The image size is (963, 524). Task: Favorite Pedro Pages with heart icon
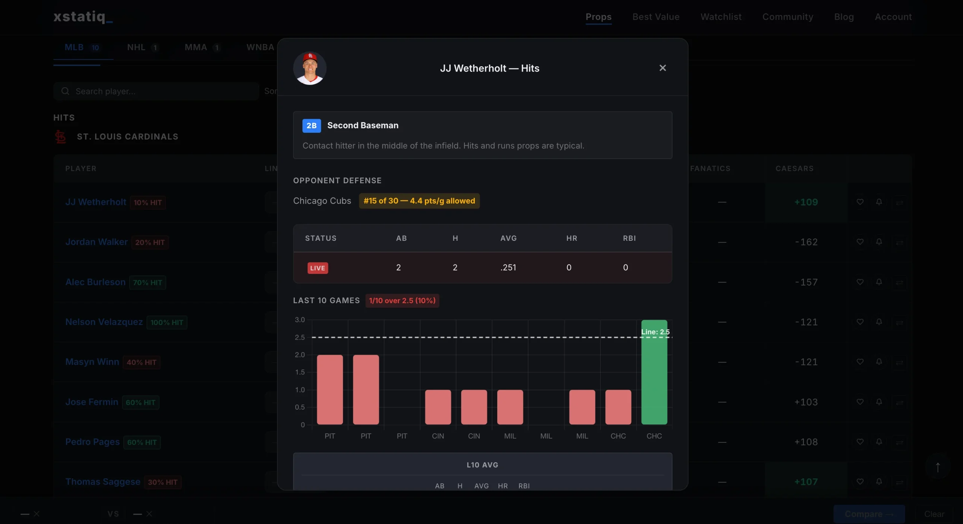pyautogui.click(x=860, y=442)
